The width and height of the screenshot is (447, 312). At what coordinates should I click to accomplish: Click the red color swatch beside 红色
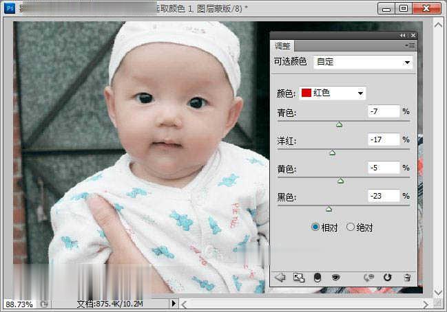306,93
